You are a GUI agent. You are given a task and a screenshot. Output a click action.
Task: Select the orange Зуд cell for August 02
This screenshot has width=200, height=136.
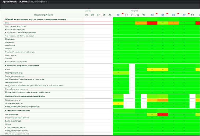[138, 23]
